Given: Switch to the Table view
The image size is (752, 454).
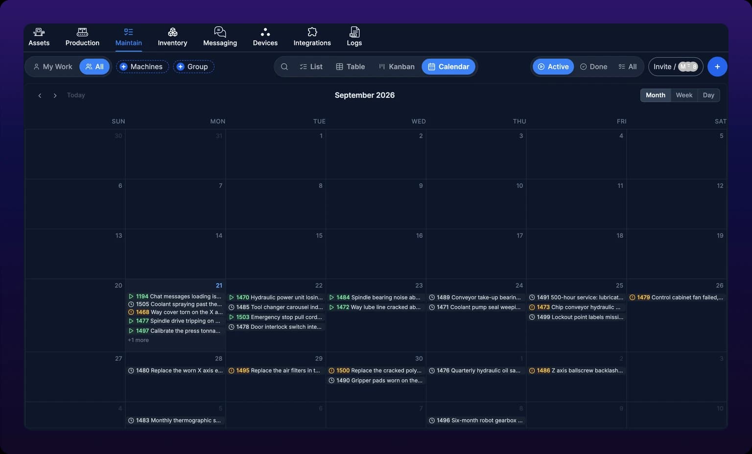Looking at the screenshot, I should 351,67.
